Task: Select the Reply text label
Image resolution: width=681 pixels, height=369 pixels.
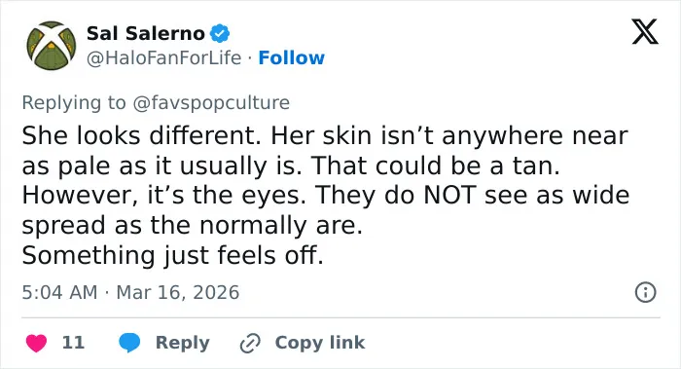Action: tap(183, 343)
